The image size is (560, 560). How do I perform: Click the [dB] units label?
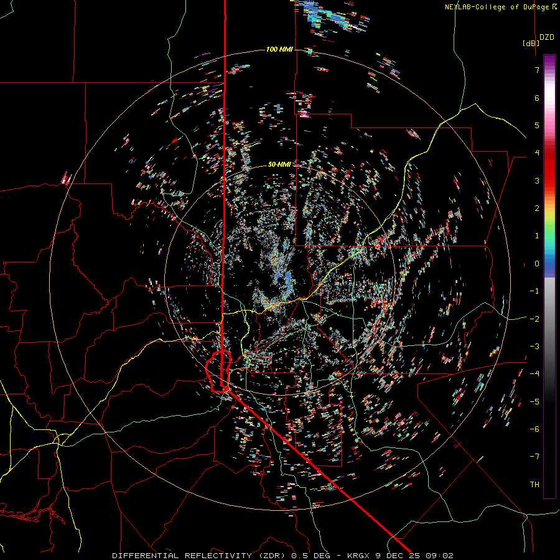(x=531, y=43)
